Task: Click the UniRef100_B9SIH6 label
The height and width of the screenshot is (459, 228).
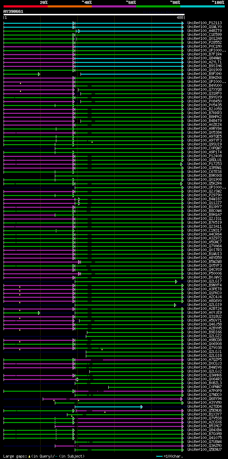Action: pyautogui.click(x=204, y=66)
